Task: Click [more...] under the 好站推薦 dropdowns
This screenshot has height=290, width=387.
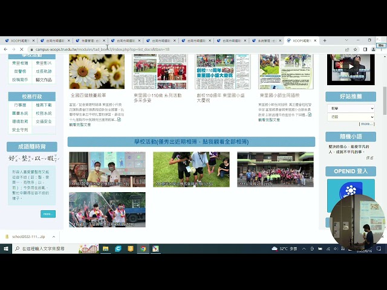Action: click(367, 124)
